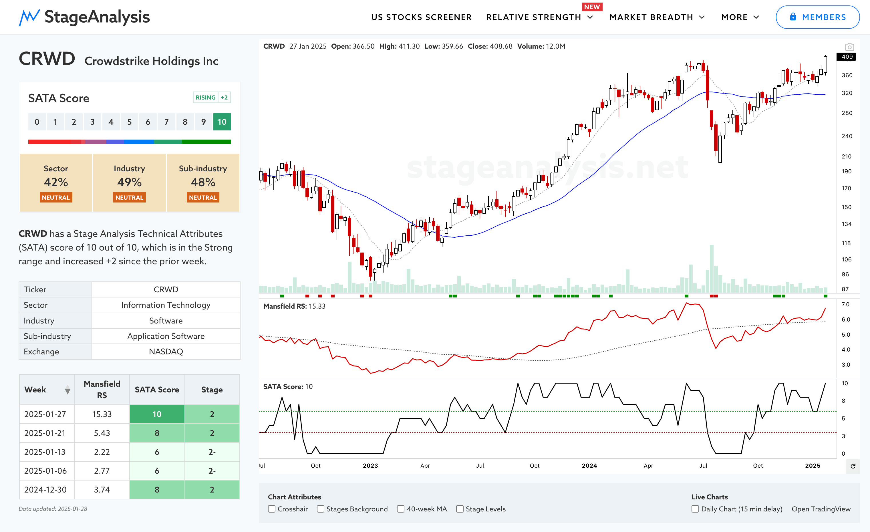Screen dimensions: 870x532
Task: Expand the More menu chevron
Action: (756, 17)
